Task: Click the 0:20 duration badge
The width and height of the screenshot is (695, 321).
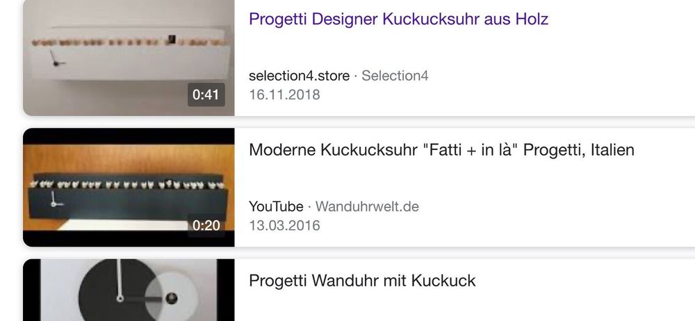Action: click(206, 225)
